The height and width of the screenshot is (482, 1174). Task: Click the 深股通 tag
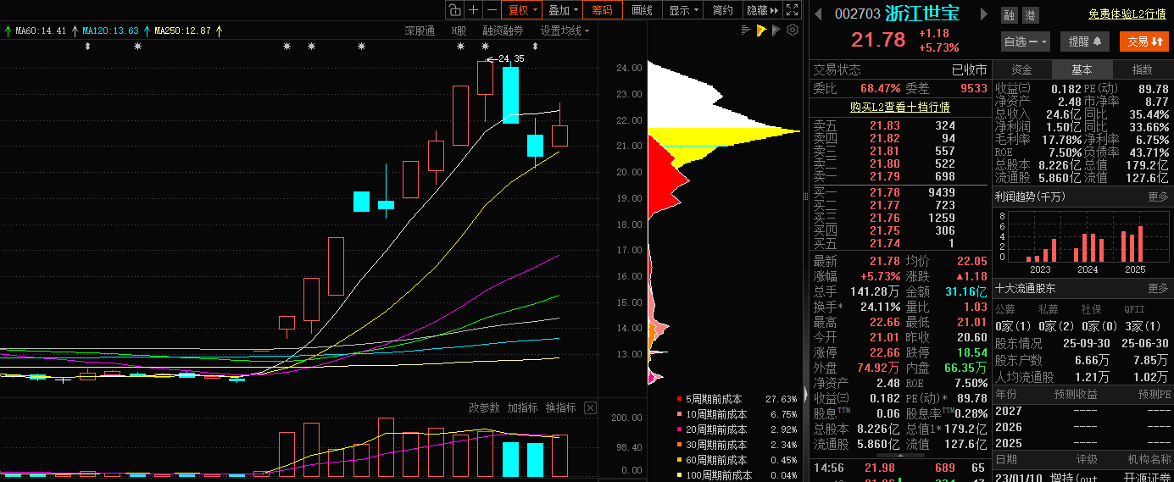pyautogui.click(x=420, y=30)
